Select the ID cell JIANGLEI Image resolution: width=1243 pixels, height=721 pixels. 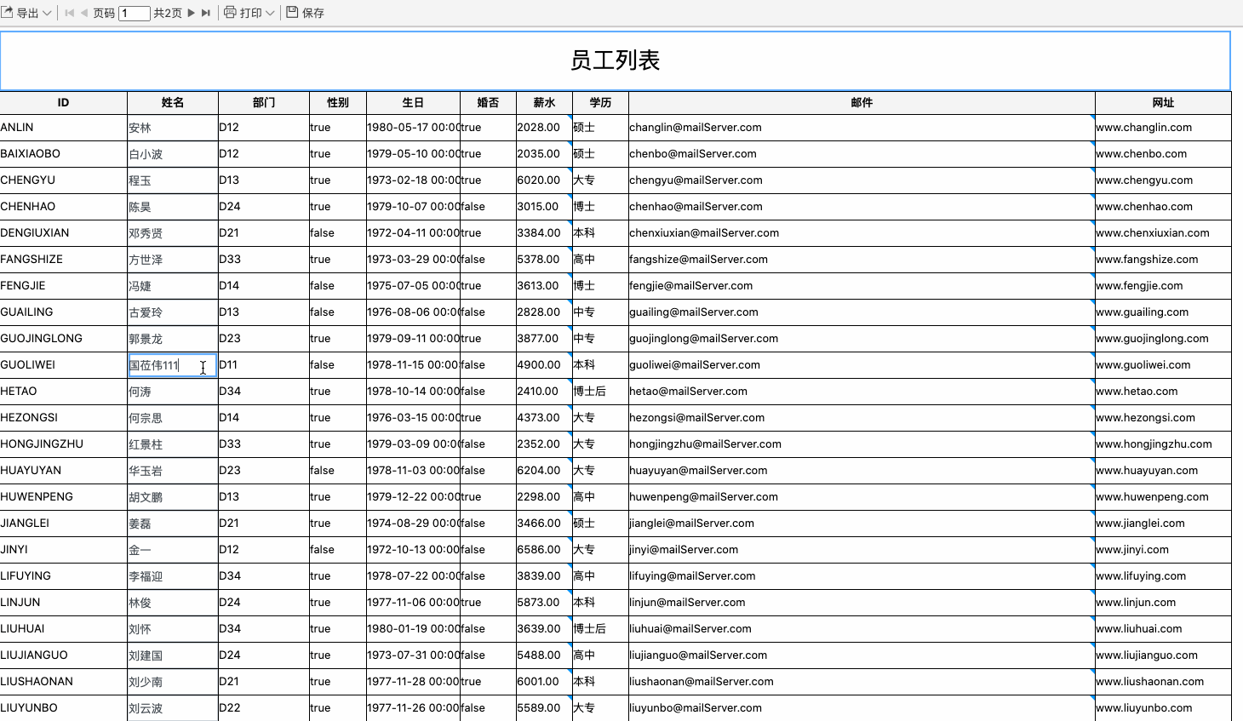[x=63, y=523]
